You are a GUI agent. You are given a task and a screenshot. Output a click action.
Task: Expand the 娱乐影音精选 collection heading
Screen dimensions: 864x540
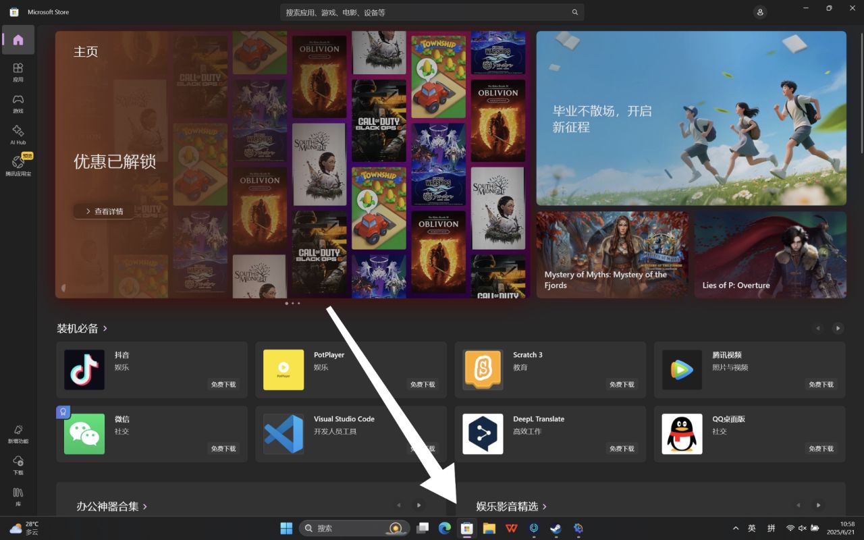point(512,506)
